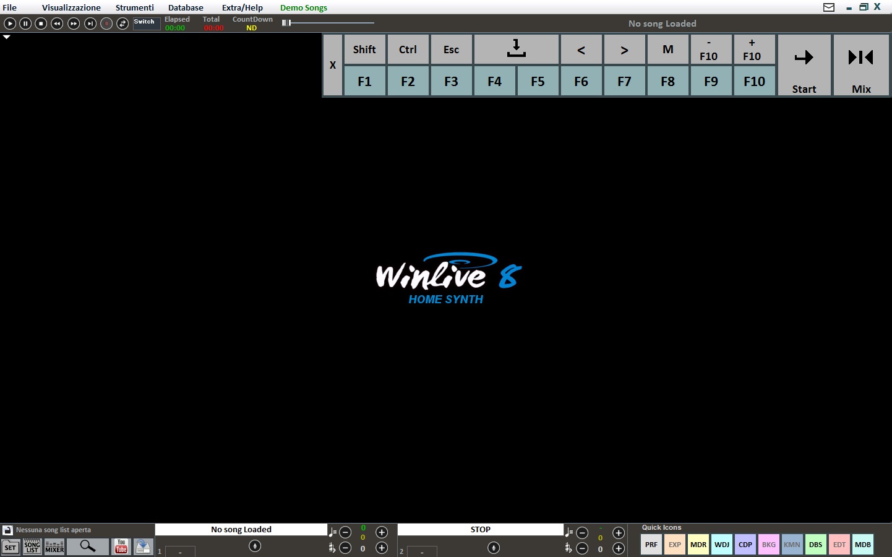892x557 pixels.
Task: Click the red Record button
Action: pos(106,24)
